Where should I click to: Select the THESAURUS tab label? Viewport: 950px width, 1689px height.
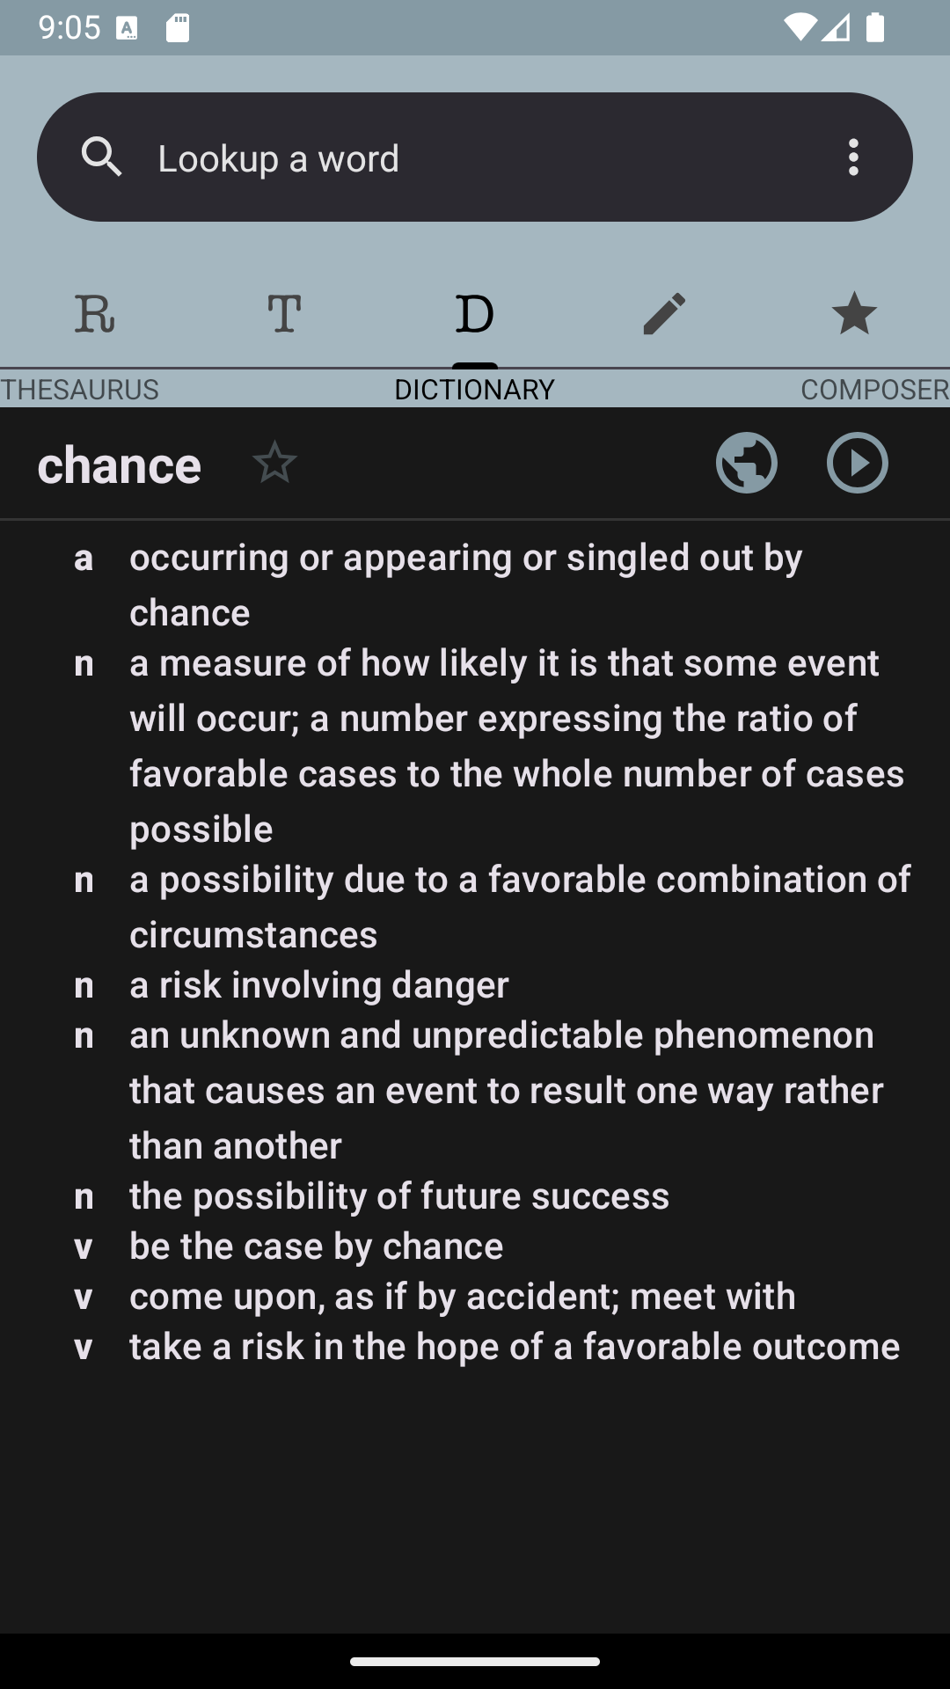pyautogui.click(x=79, y=390)
